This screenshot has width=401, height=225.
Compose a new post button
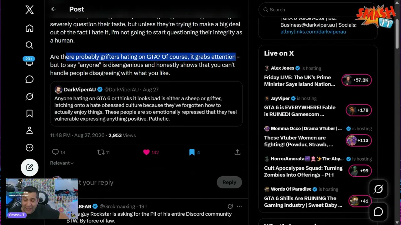point(29,167)
